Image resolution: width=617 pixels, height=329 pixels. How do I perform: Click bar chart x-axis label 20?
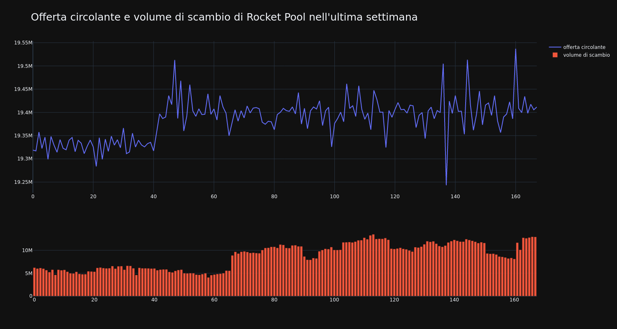click(94, 300)
